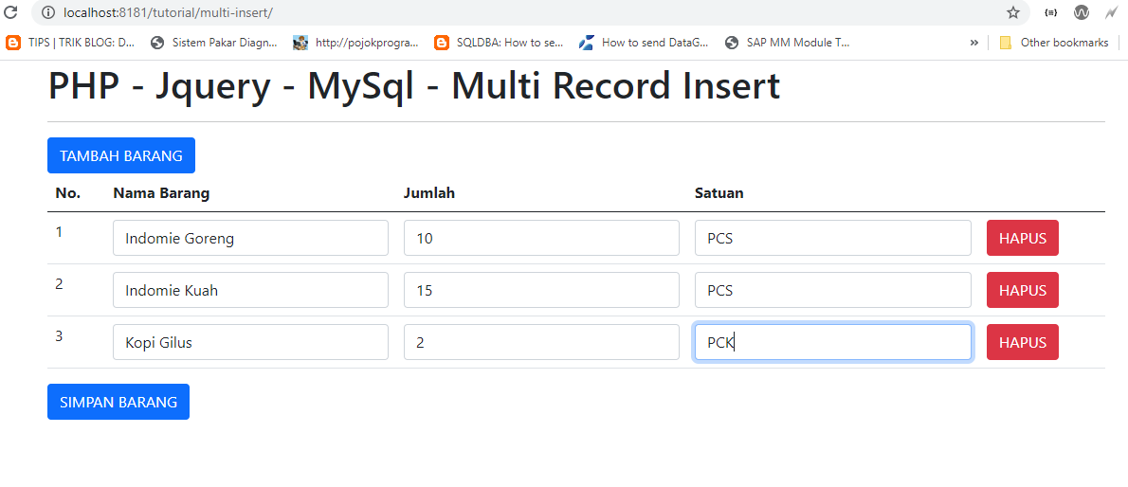Image resolution: width=1128 pixels, height=487 pixels.
Task: Click the round W extension icon
Action: point(1082,12)
